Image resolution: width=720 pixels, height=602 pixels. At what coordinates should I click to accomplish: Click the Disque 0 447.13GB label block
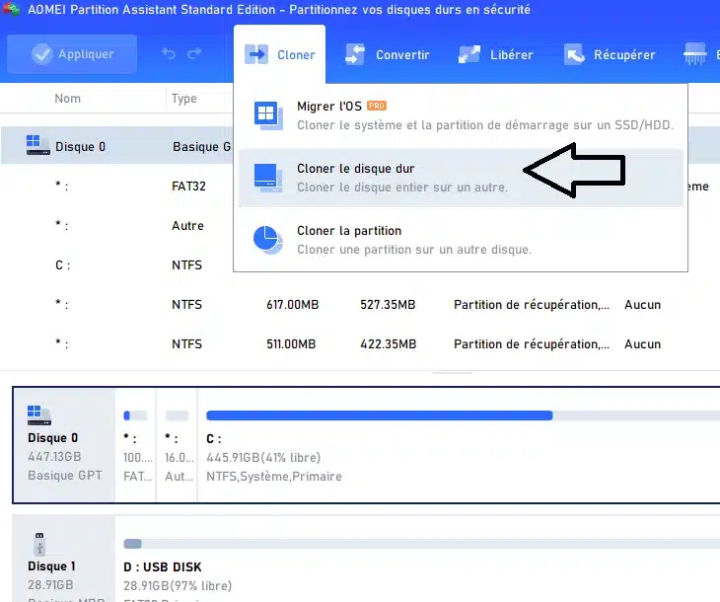coord(64,445)
